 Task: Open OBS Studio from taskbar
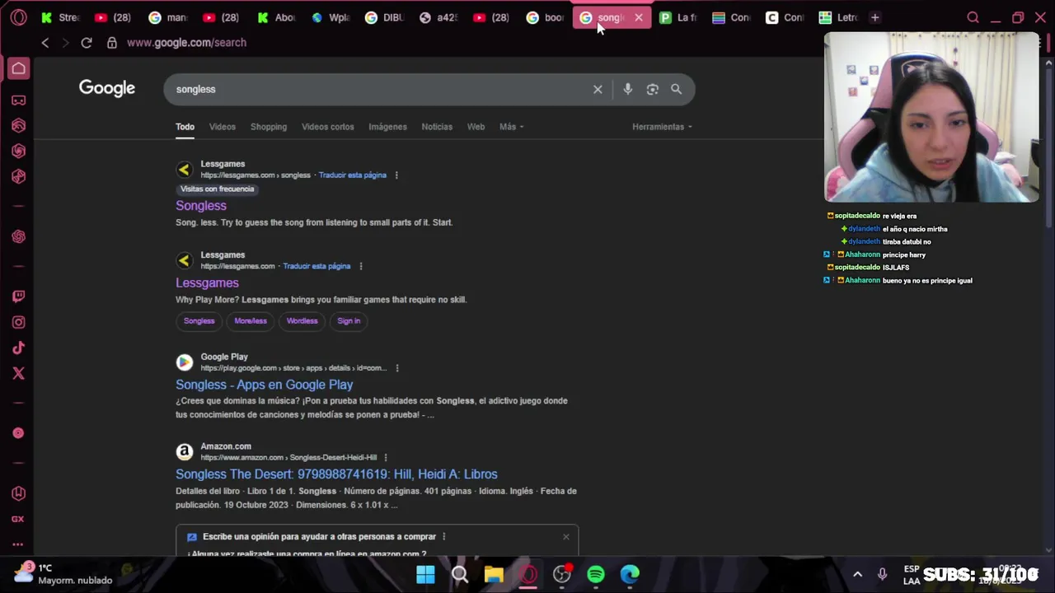(562, 575)
